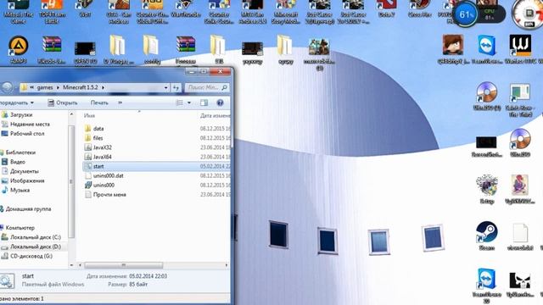
Task: Sort files by the Имя column header
Action: [x=89, y=115]
